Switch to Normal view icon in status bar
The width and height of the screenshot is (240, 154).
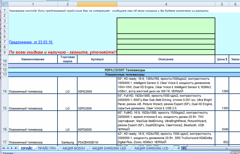point(234,153)
